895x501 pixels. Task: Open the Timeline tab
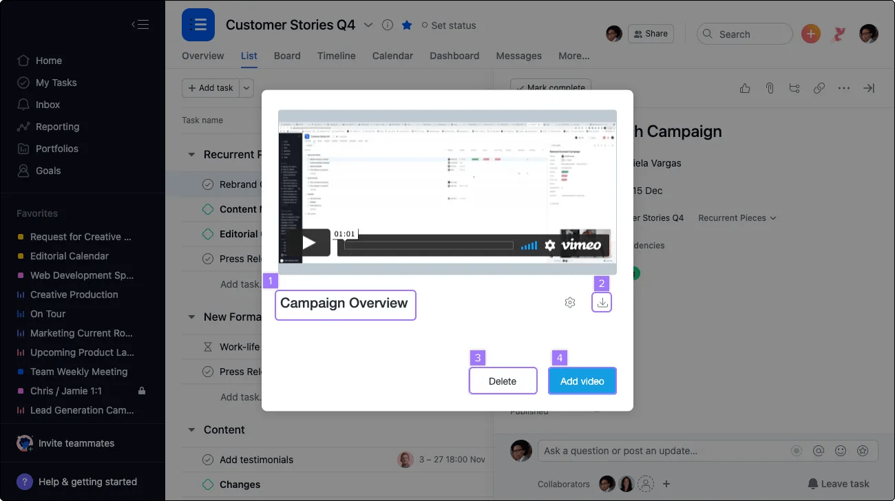coord(336,56)
